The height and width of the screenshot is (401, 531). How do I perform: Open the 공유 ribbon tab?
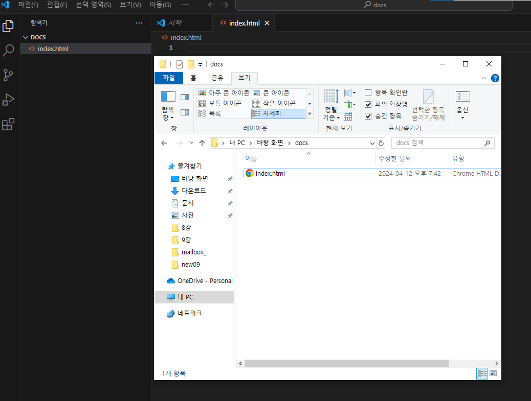click(x=217, y=78)
